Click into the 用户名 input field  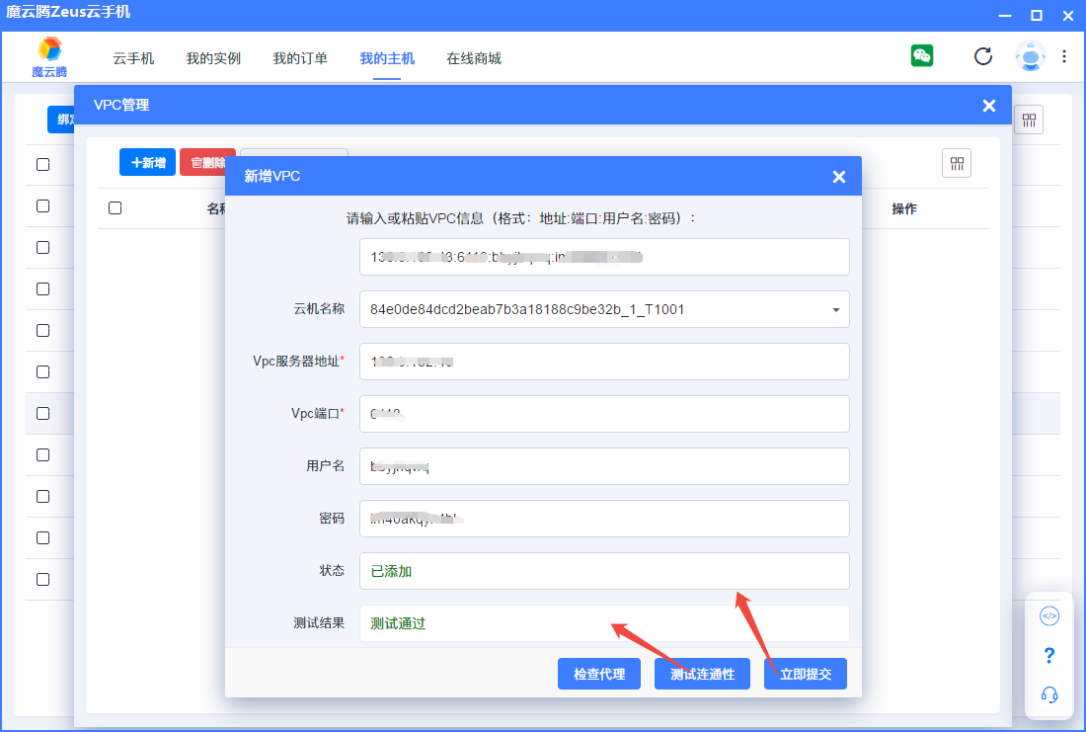click(604, 466)
